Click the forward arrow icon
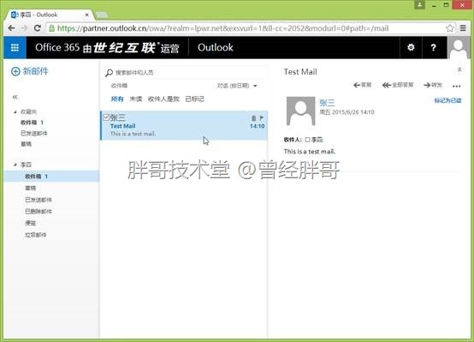The height and width of the screenshot is (342, 474). point(433,85)
